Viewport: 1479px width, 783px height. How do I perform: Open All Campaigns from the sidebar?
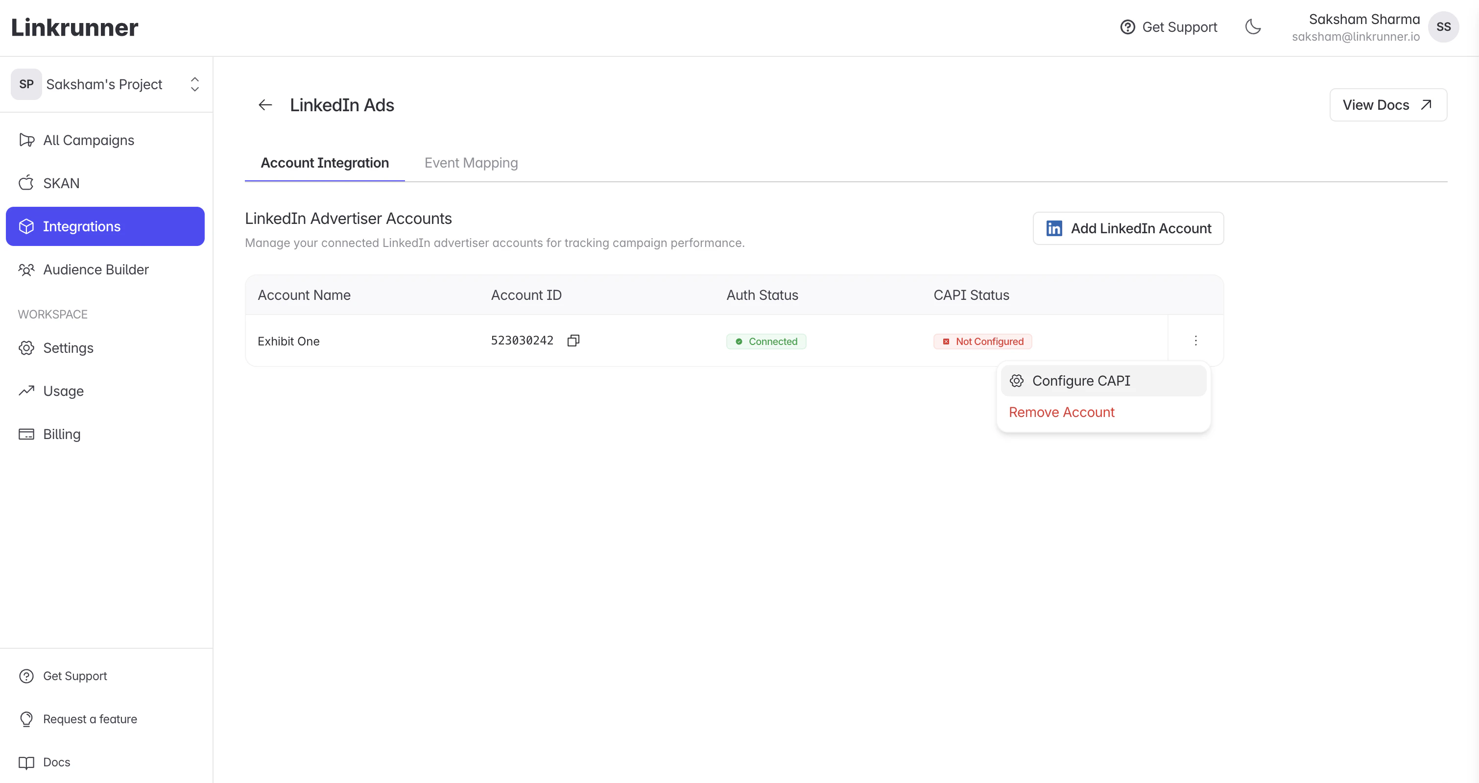pos(89,140)
